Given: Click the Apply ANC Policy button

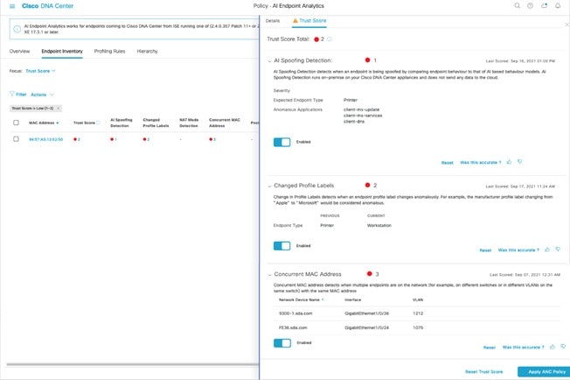Looking at the screenshot, I should (545, 371).
